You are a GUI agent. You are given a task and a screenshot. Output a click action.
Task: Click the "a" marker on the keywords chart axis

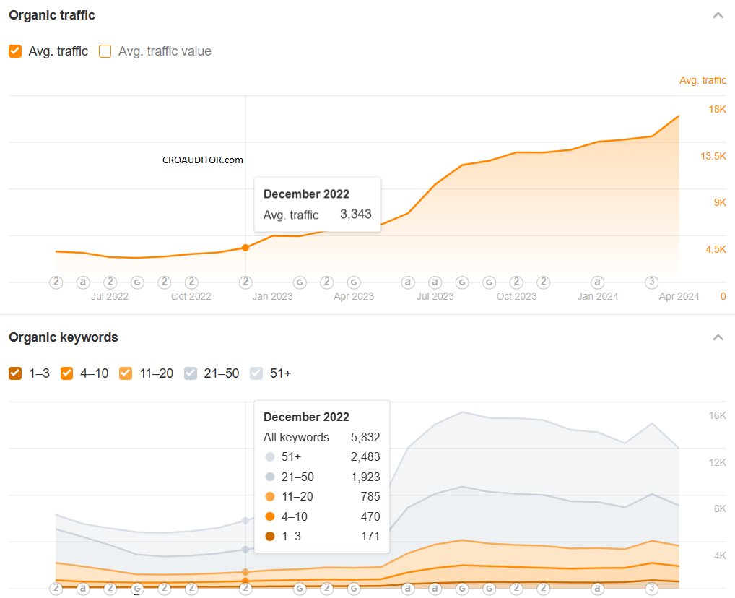[x=83, y=589]
